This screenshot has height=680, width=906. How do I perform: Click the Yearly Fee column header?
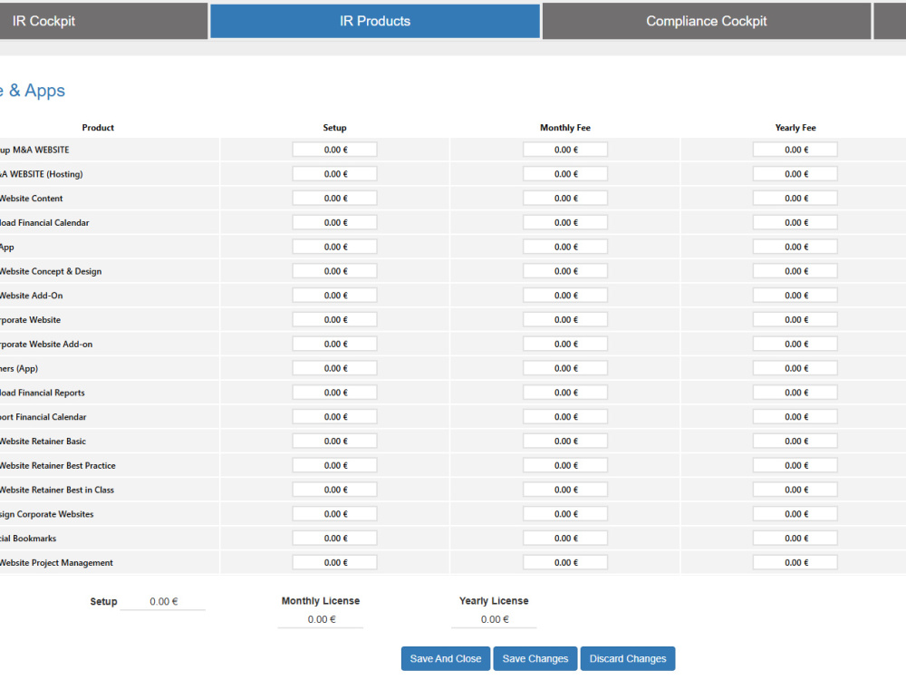795,128
